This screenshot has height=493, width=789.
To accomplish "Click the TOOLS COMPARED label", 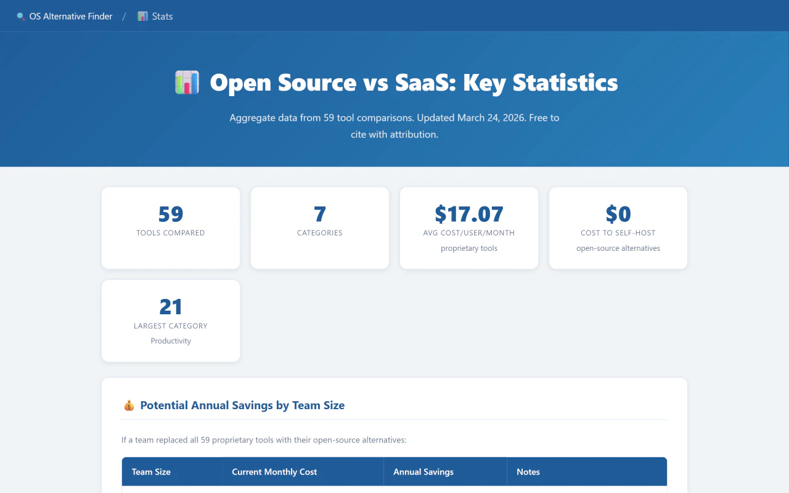I will (x=171, y=233).
